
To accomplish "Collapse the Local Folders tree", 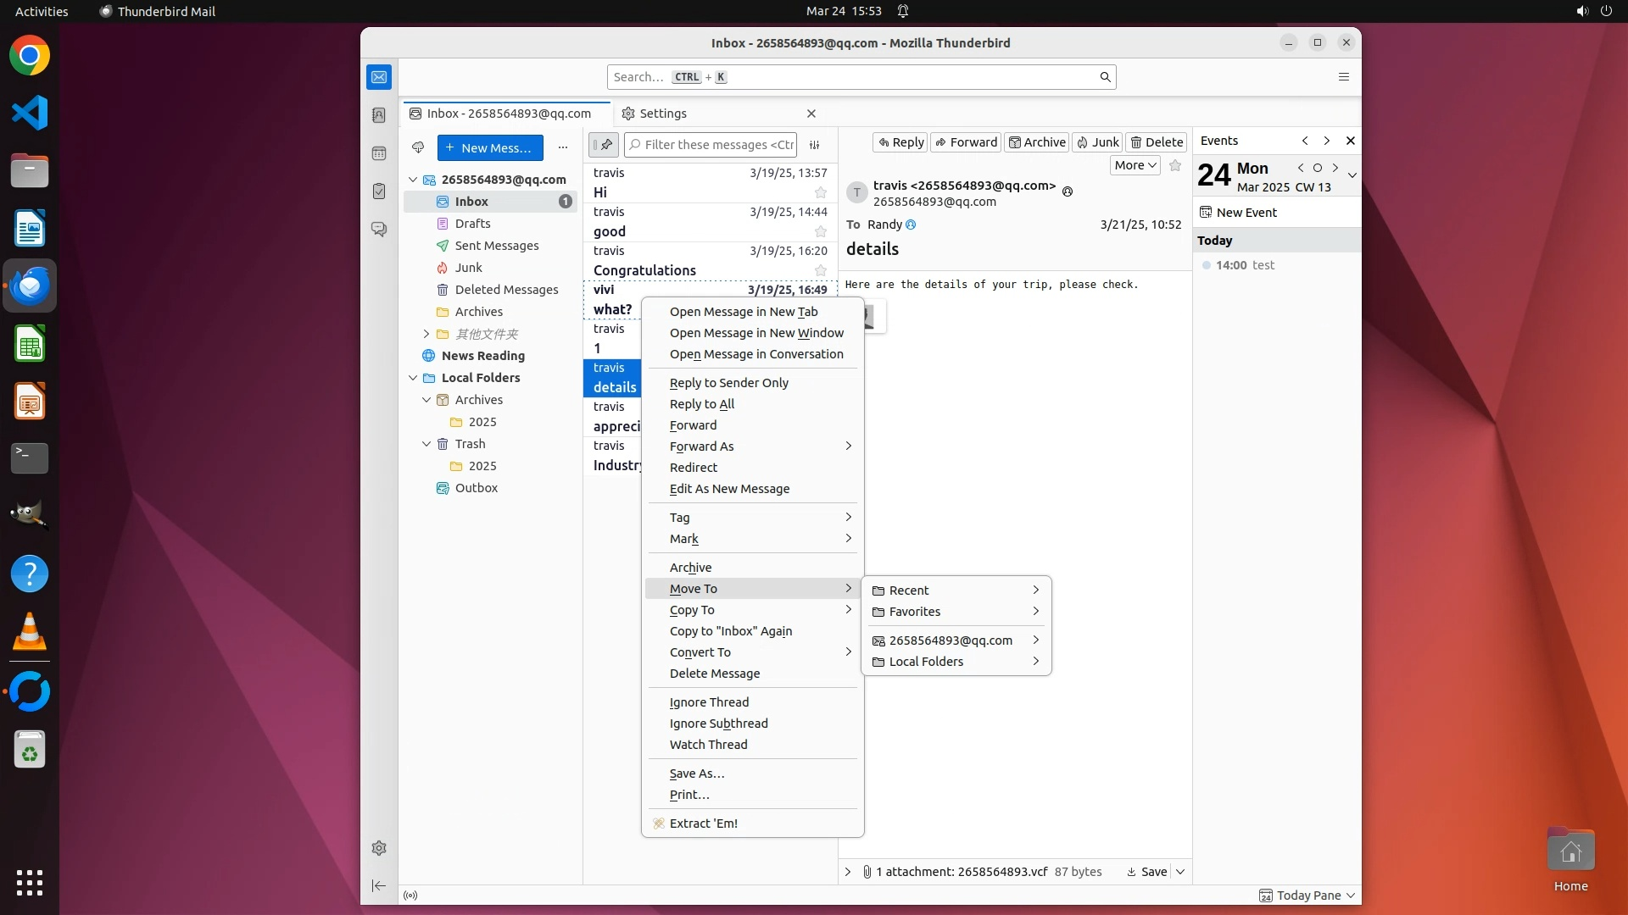I will pyautogui.click(x=413, y=378).
